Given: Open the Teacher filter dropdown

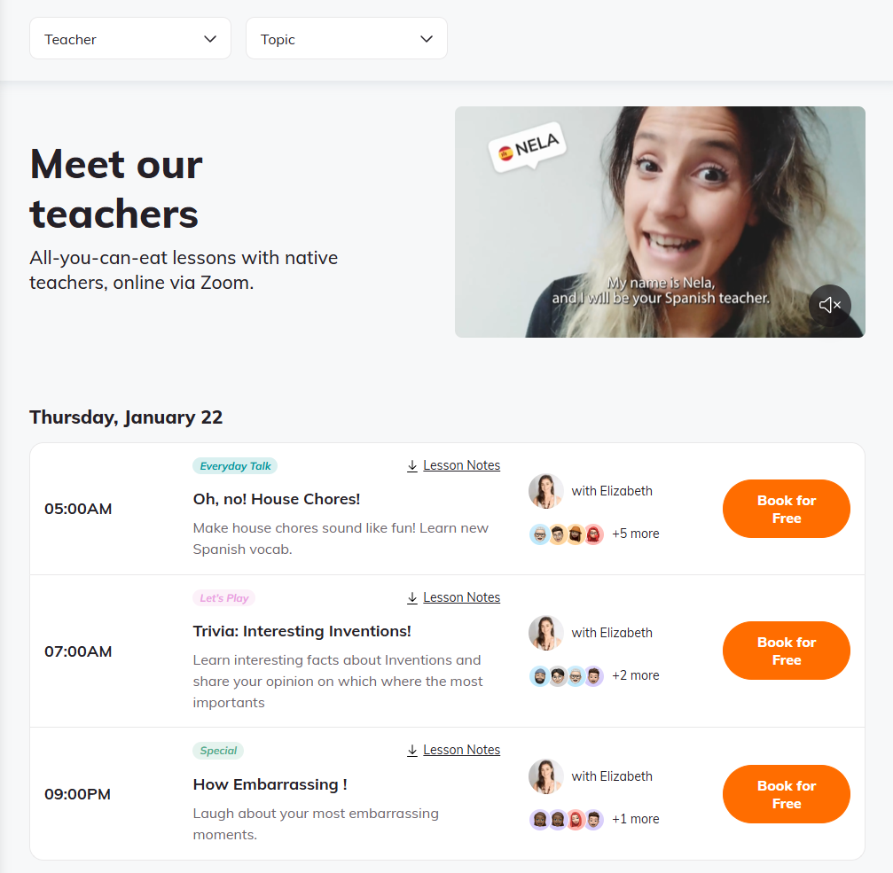Looking at the screenshot, I should tap(130, 38).
